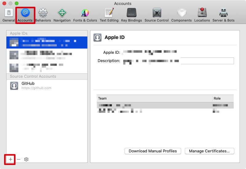Add a new account with plus button
The width and height of the screenshot is (246, 169).
[10, 159]
